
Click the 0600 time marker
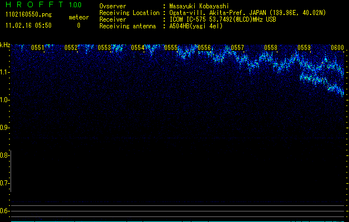tap(337, 48)
